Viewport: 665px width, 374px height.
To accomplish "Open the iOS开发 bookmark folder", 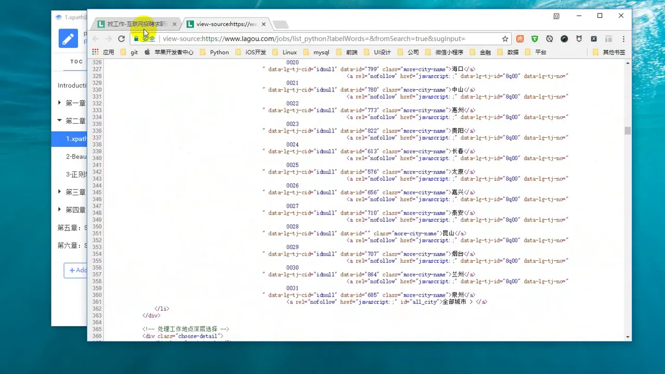I will click(x=250, y=52).
